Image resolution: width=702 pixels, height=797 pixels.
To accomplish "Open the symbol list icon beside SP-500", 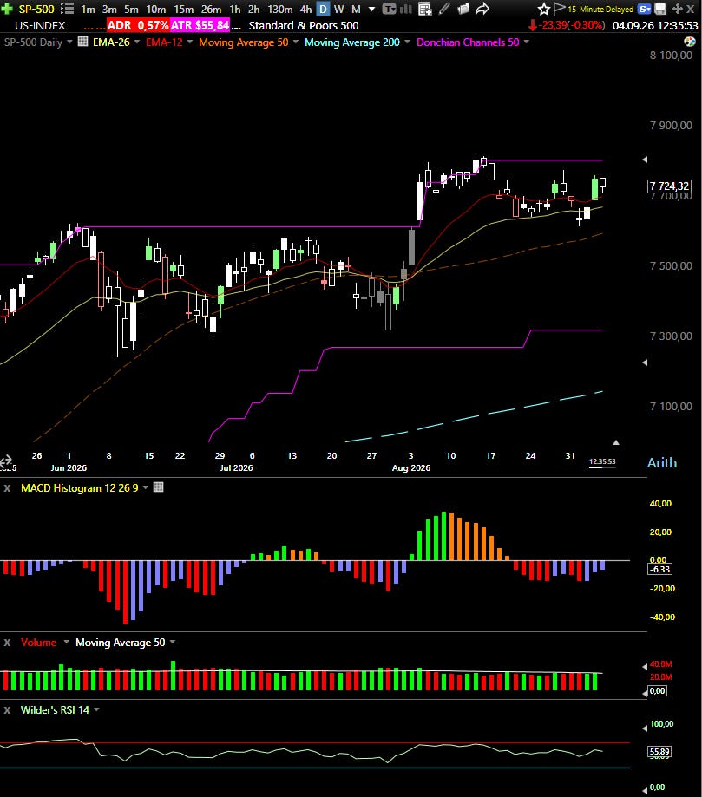I will pos(67,9).
